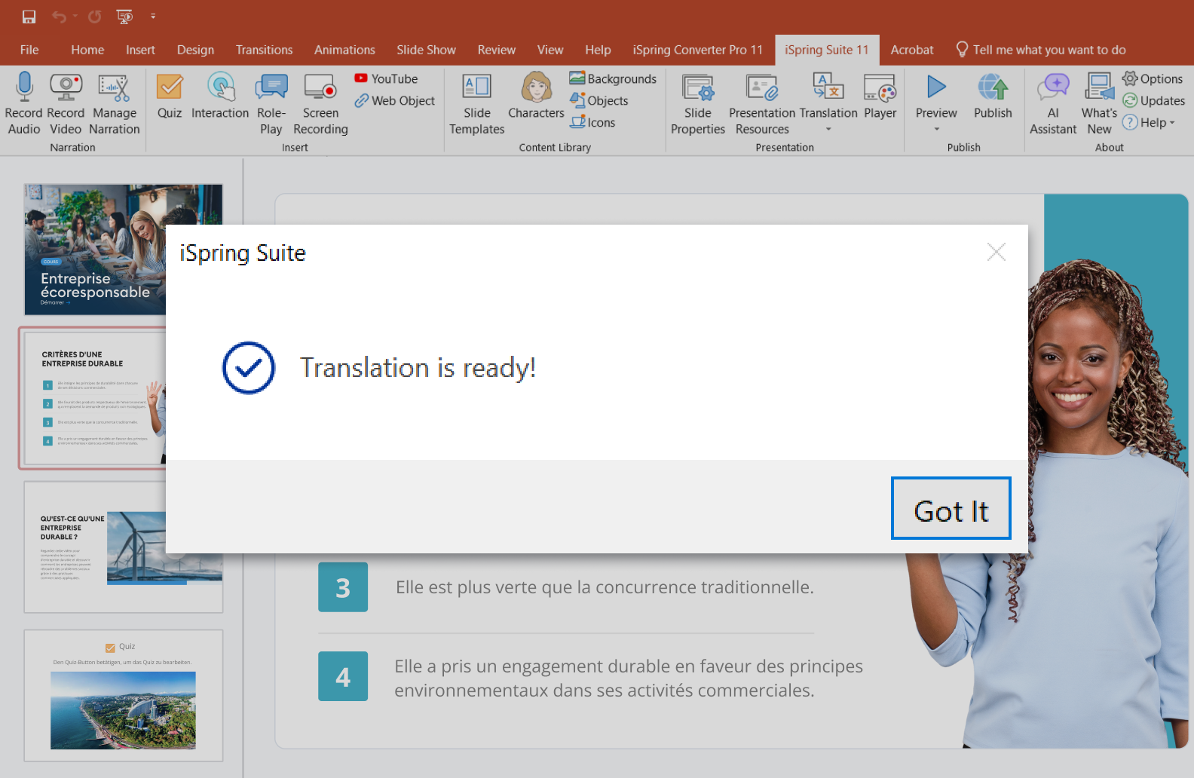The image size is (1194, 778).
Task: Switch to the Transitions tab
Action: 264,50
